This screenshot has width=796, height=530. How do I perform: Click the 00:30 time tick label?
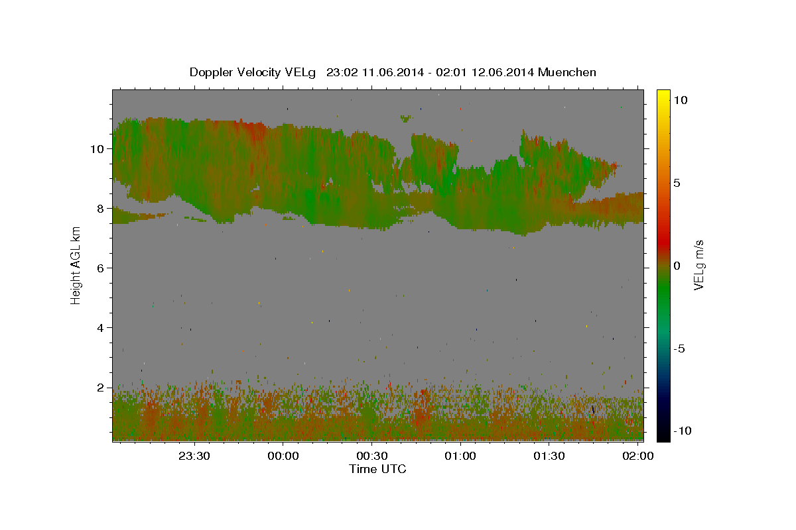tap(372, 456)
